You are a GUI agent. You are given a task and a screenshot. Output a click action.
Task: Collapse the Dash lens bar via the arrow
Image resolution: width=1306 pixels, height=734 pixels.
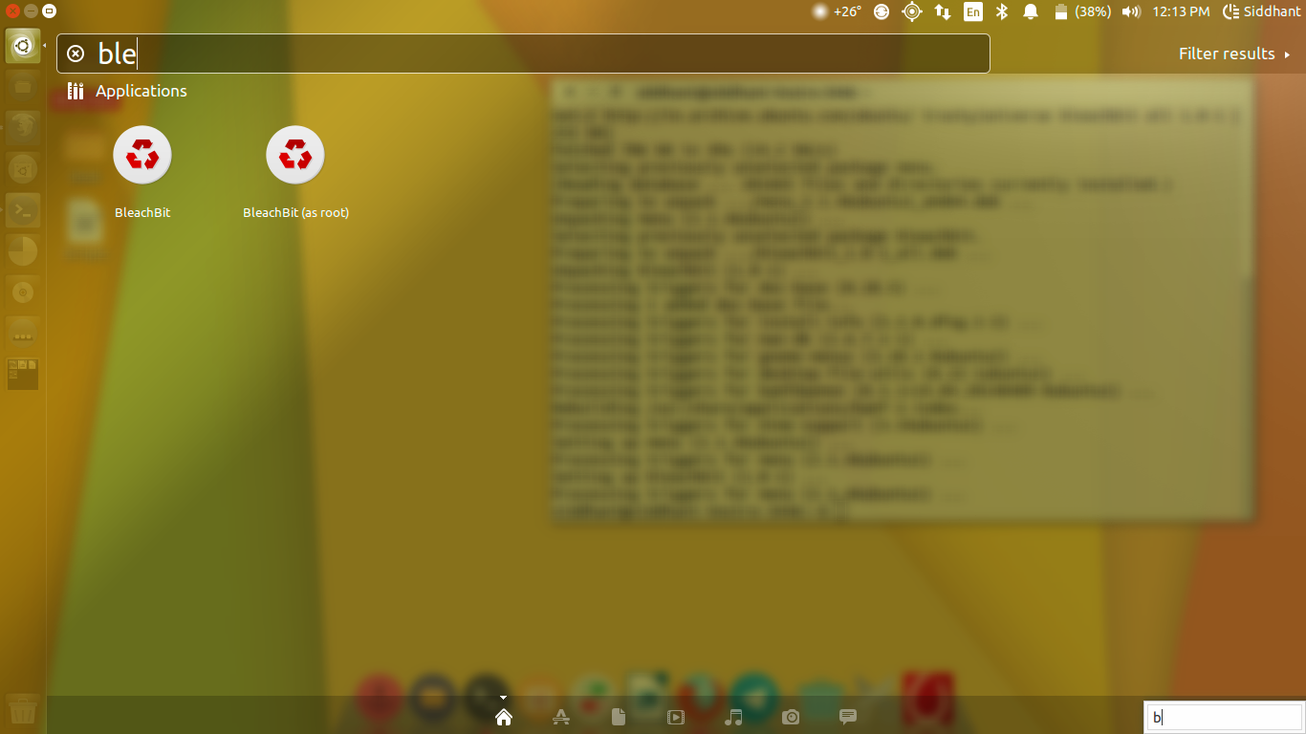[x=504, y=697]
